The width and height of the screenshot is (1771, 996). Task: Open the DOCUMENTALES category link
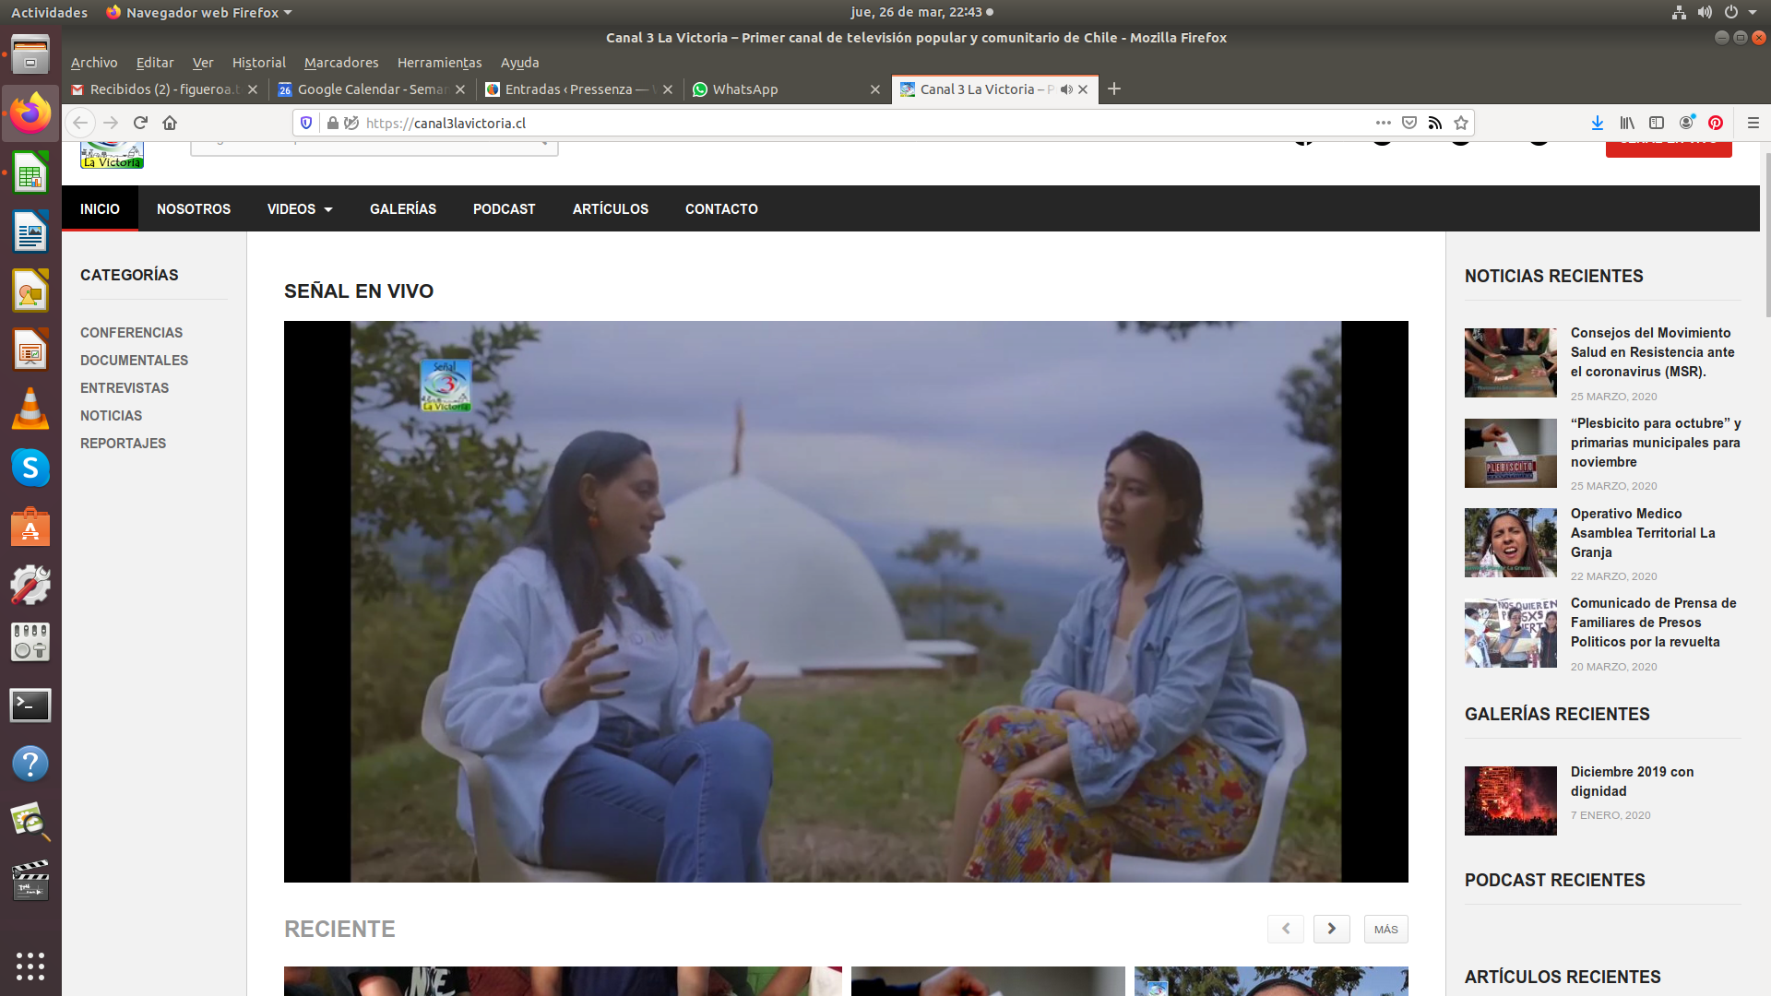[x=134, y=361]
